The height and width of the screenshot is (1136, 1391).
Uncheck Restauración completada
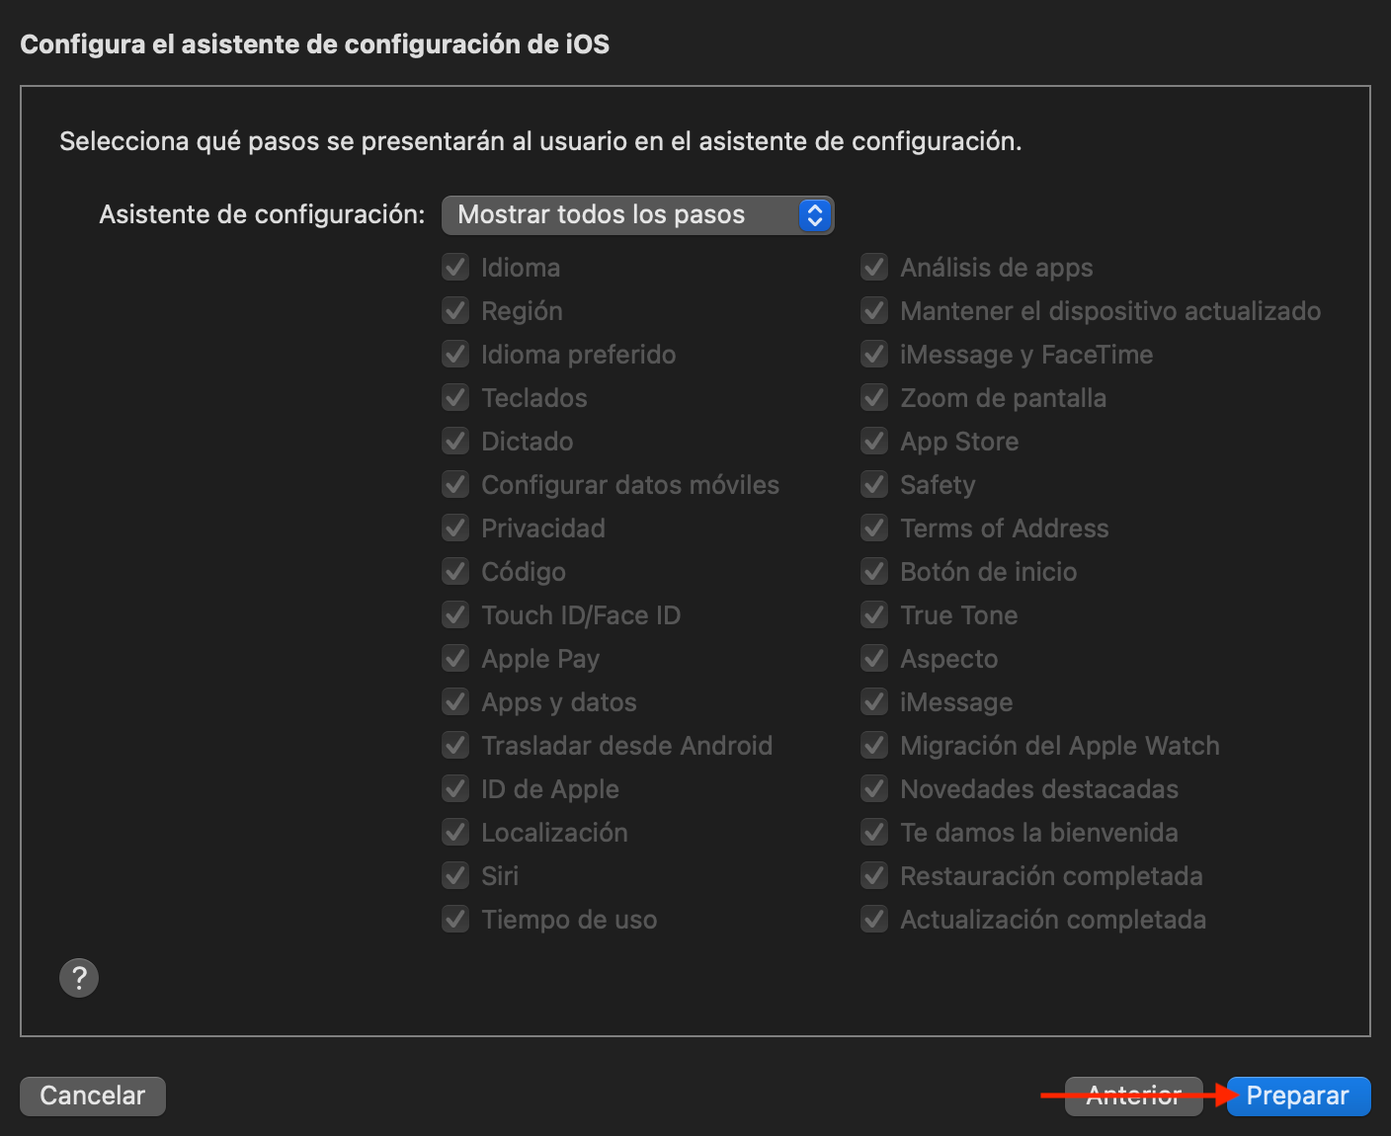pos(874,876)
